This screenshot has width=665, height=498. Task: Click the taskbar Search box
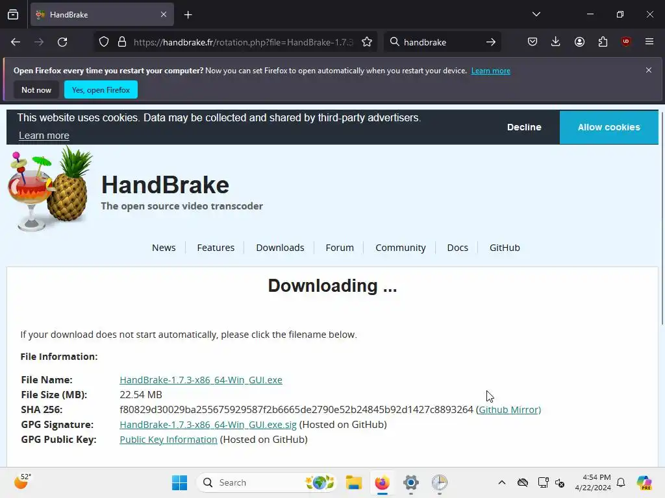click(x=266, y=482)
